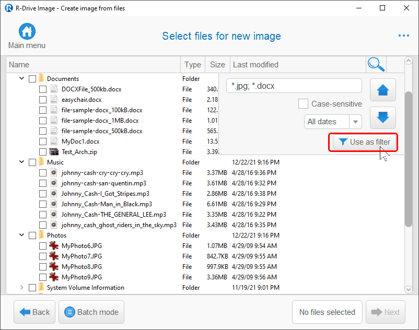Image resolution: width=419 pixels, height=330 pixels.
Task: Select the MyPhoto8.JPG file name
Action: (82, 266)
